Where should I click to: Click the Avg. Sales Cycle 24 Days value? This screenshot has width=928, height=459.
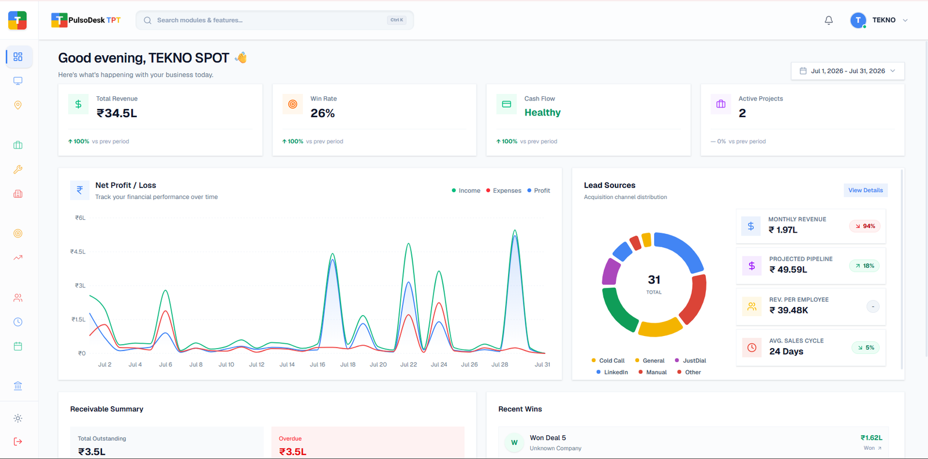point(786,352)
